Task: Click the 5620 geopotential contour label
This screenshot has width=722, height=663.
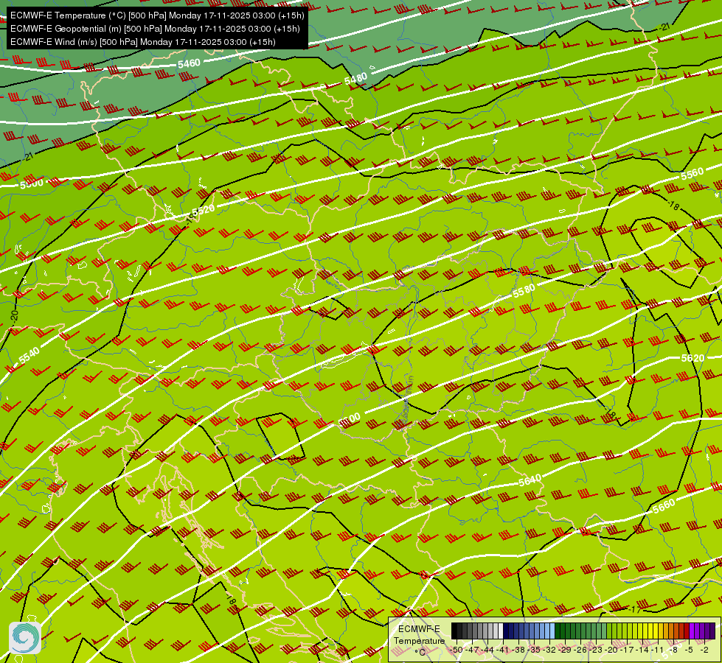Action: [x=693, y=358]
